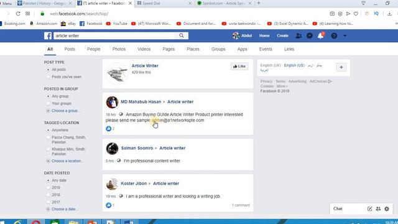
Task: Switch to the Groups tab
Action: tap(218, 49)
